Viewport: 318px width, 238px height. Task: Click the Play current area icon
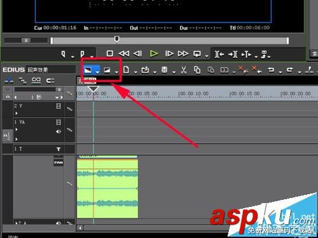[246, 55]
